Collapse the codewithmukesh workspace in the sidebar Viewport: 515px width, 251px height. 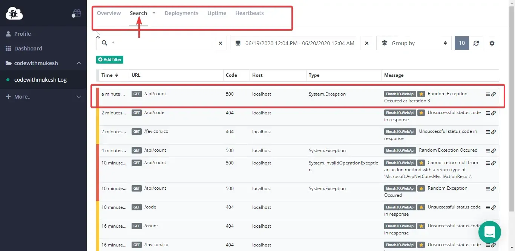pos(79,63)
